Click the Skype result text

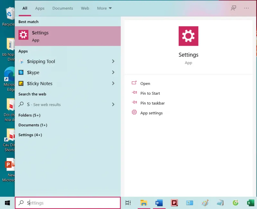pyautogui.click(x=33, y=73)
